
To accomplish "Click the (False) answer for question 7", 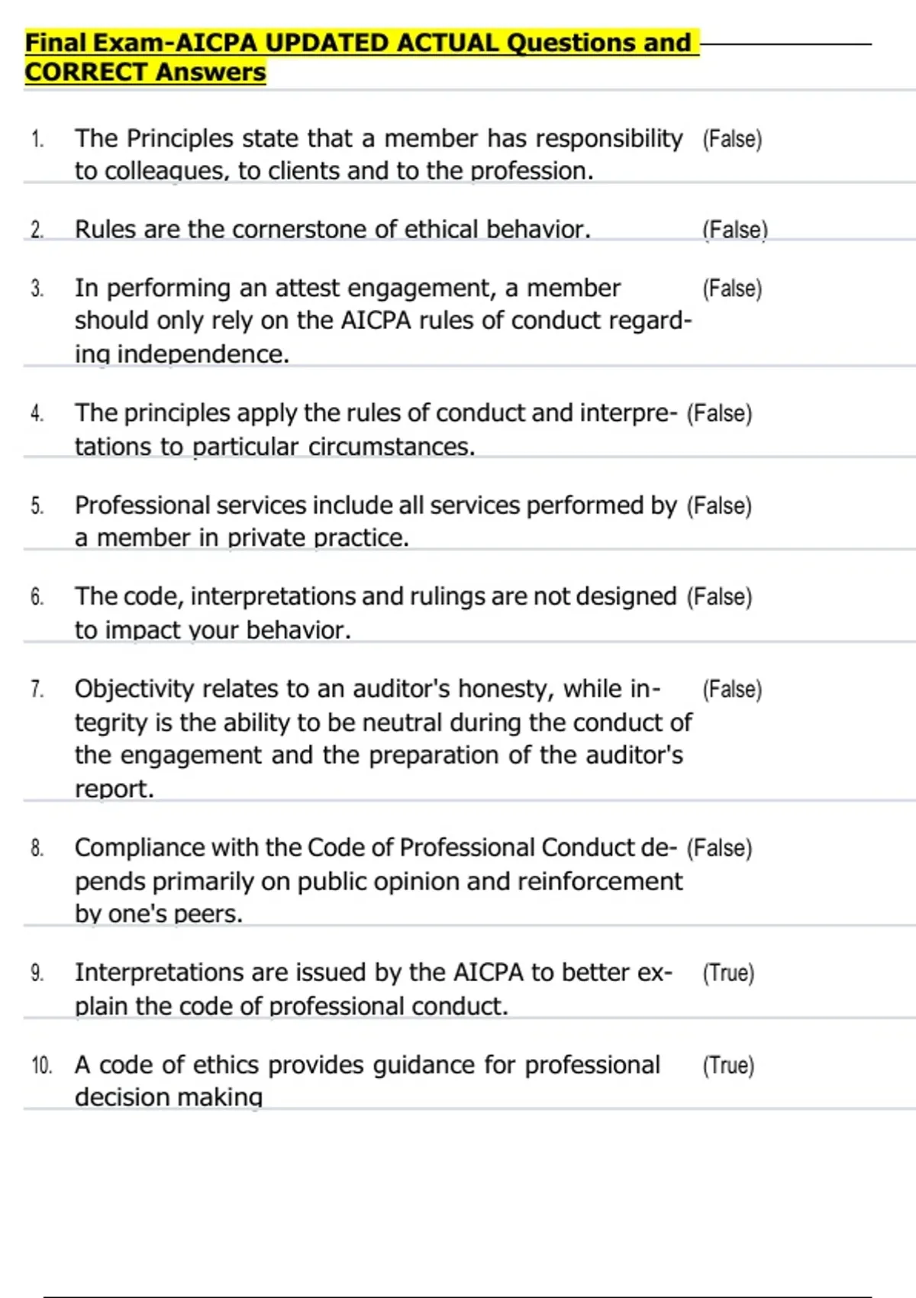I will point(732,689).
